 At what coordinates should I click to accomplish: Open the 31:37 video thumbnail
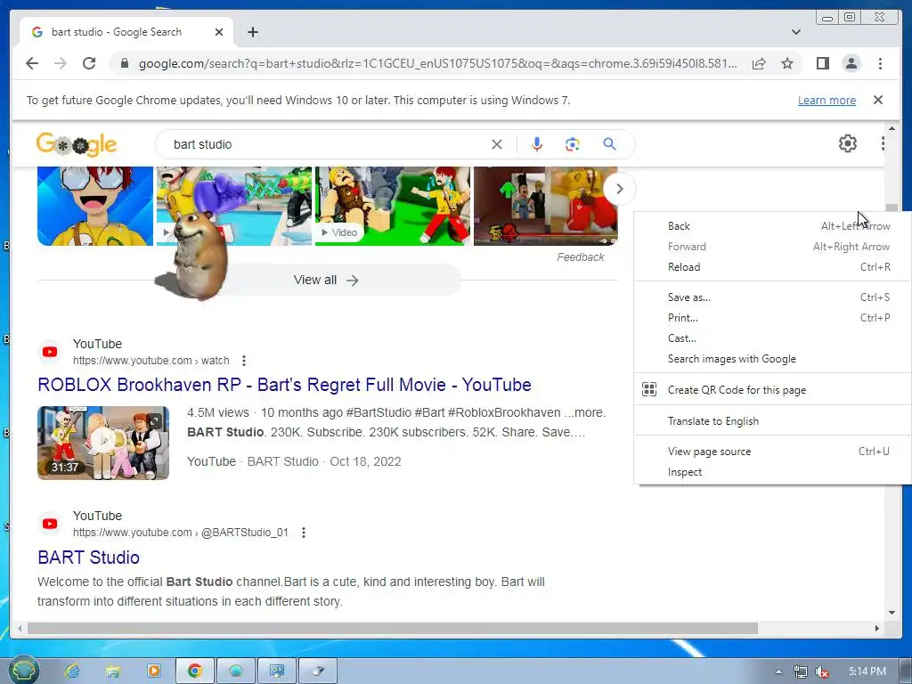pyautogui.click(x=103, y=443)
